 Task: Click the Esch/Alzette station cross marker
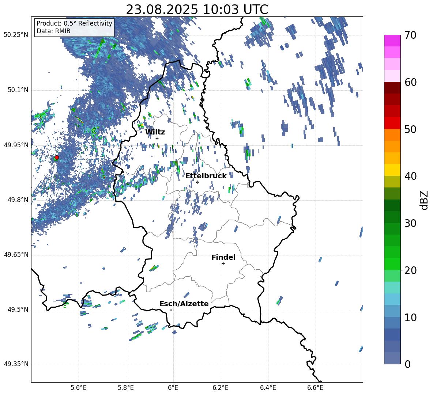[x=171, y=310]
